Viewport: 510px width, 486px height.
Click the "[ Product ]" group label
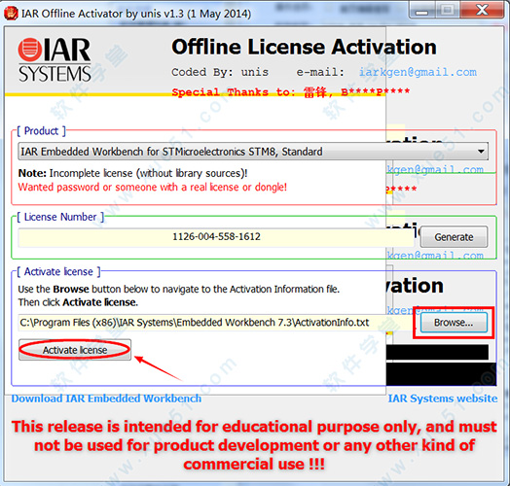41,131
